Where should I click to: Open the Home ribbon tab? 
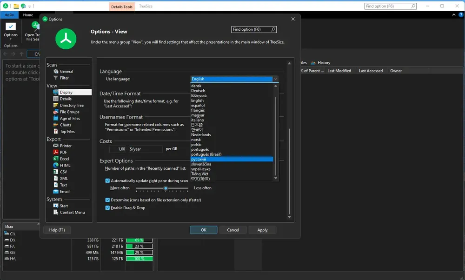coord(28,15)
